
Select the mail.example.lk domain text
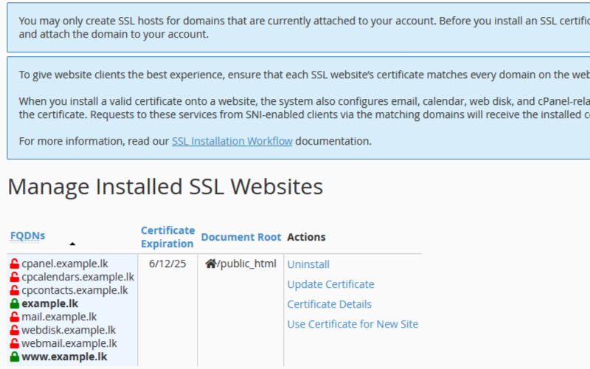point(59,317)
